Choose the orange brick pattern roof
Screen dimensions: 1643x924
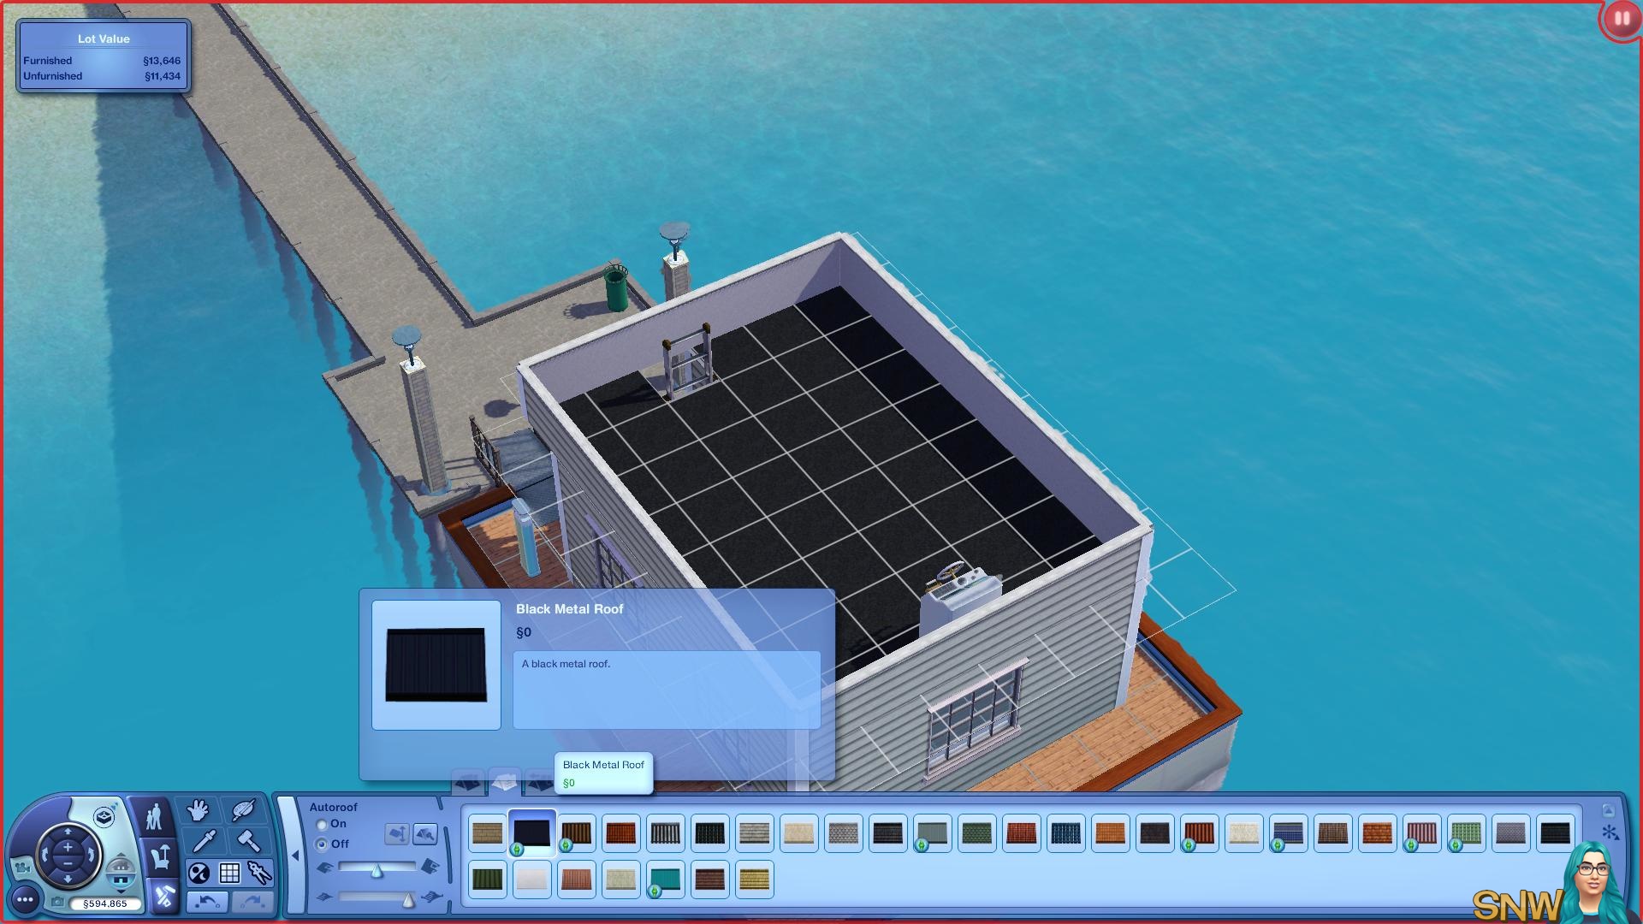pyautogui.click(x=1377, y=833)
